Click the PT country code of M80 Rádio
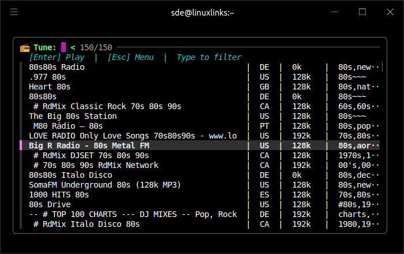Screen dimensions: 404x254 coord(264,126)
